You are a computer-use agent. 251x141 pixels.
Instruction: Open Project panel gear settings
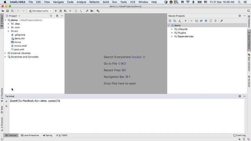pyautogui.click(x=57, y=16)
